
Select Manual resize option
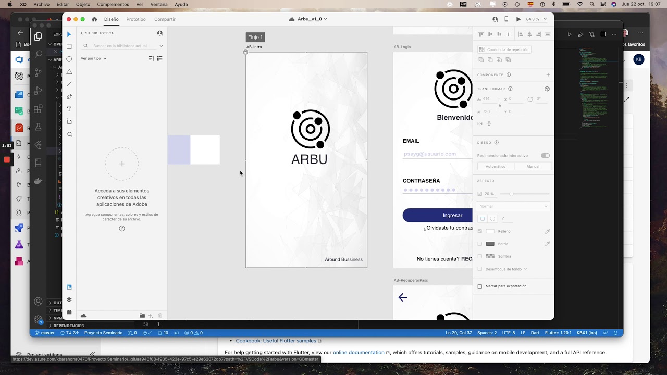point(533,166)
